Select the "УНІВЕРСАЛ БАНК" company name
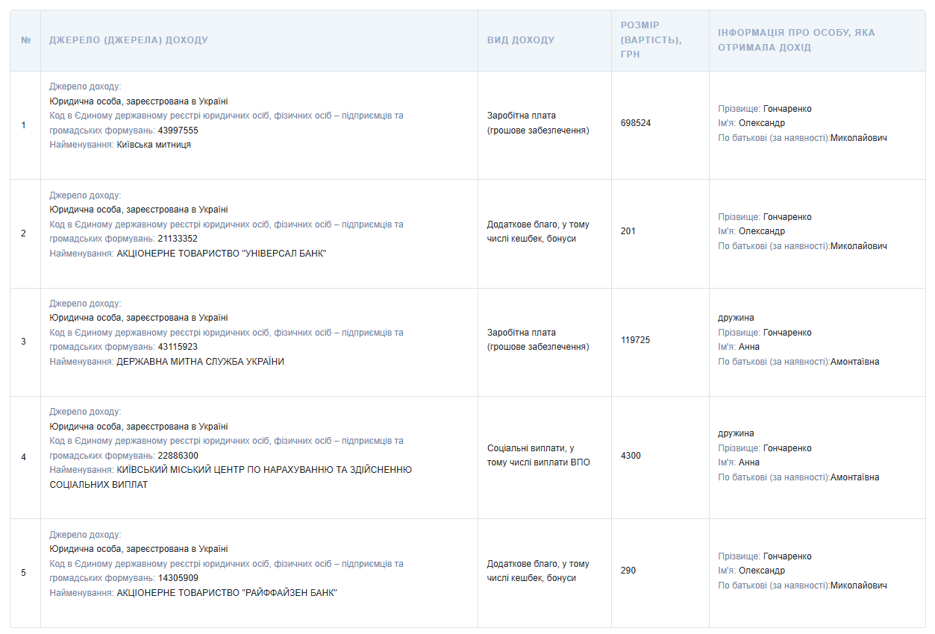 tap(222, 254)
